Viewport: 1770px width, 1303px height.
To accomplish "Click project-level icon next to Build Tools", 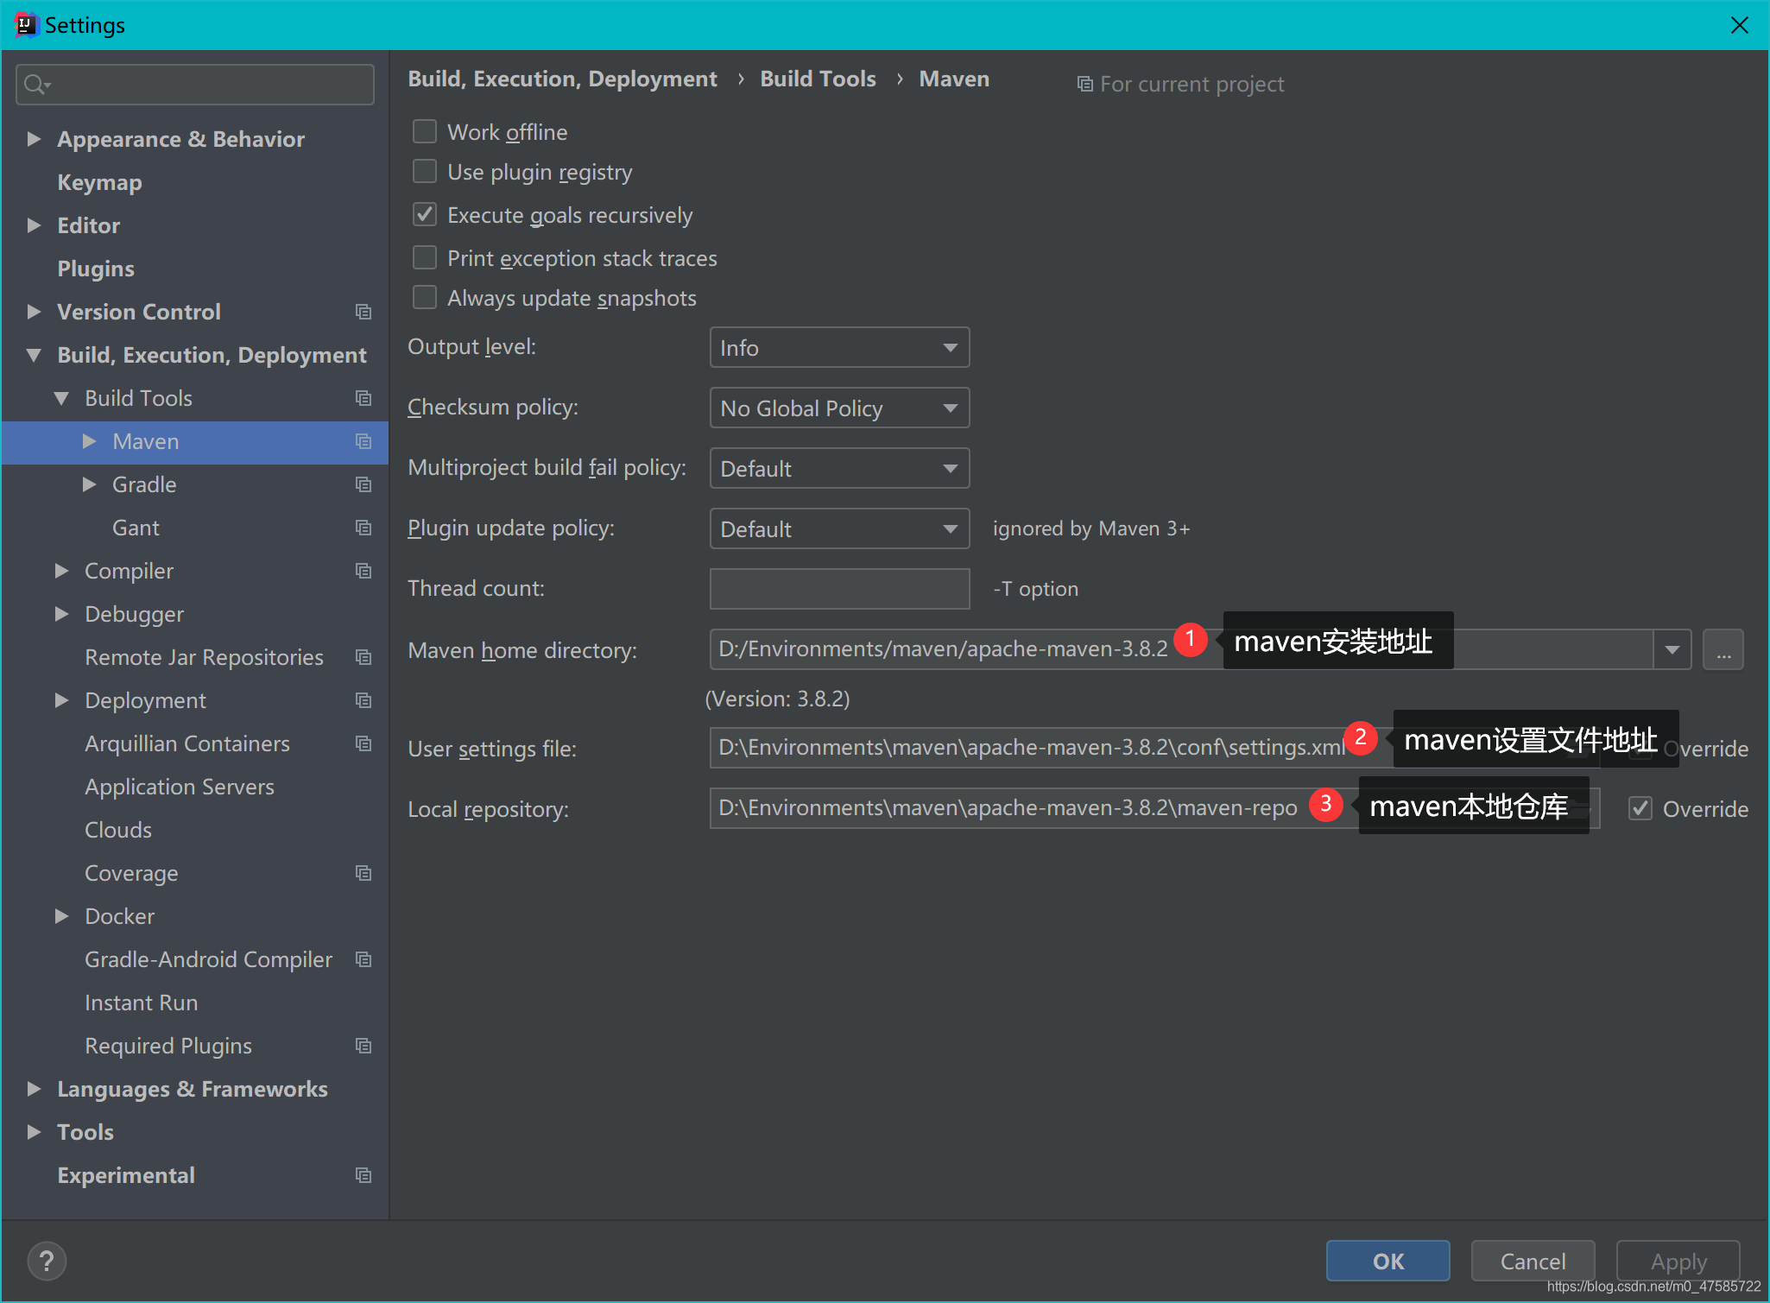I will point(363,398).
